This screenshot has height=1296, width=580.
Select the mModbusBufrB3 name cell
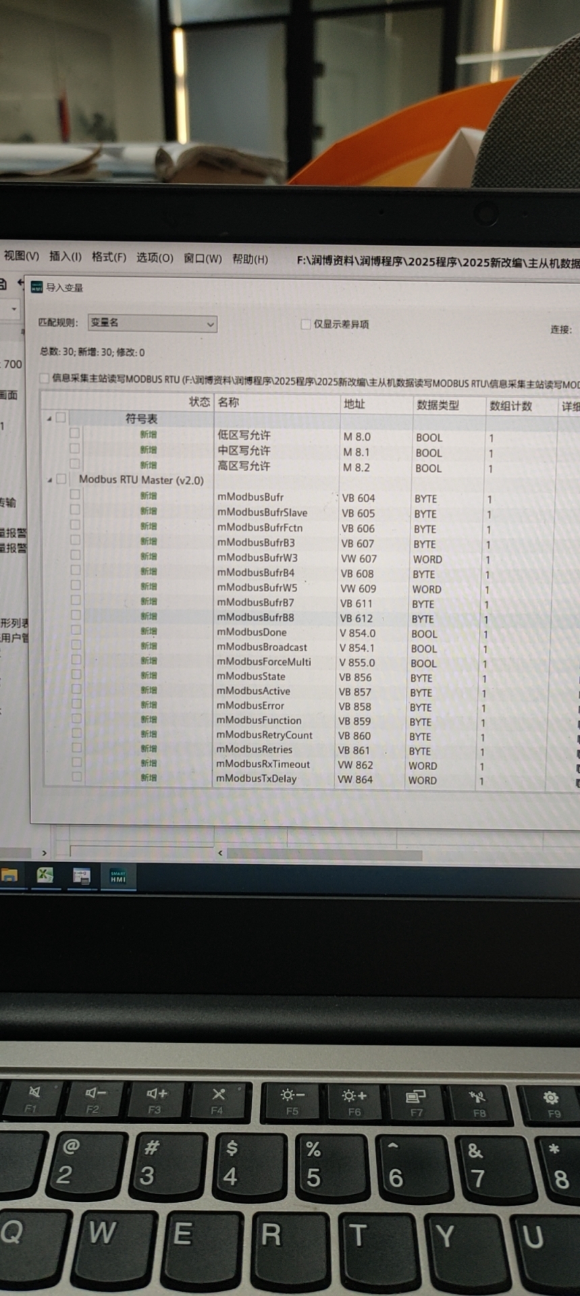[x=256, y=542]
